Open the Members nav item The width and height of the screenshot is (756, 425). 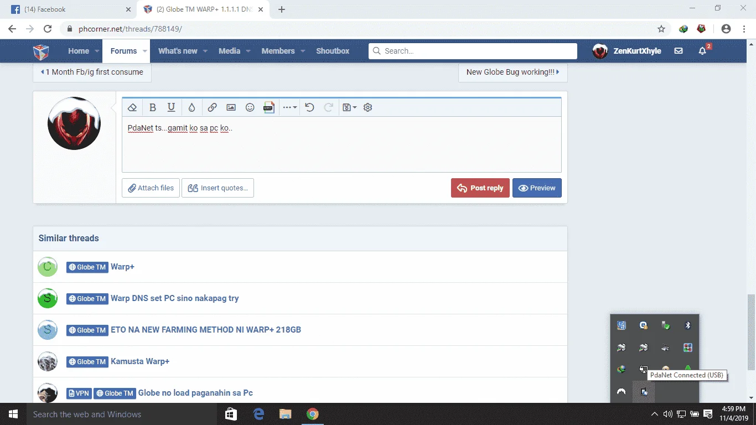point(278,51)
